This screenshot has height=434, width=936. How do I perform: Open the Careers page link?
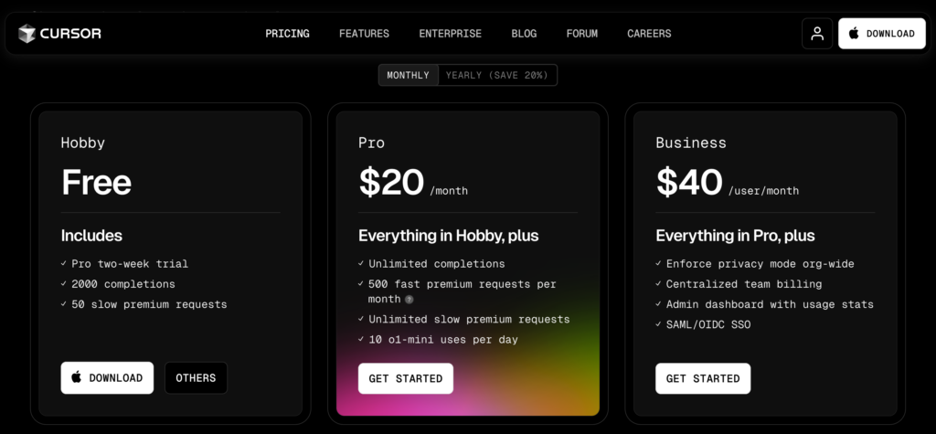coord(649,34)
